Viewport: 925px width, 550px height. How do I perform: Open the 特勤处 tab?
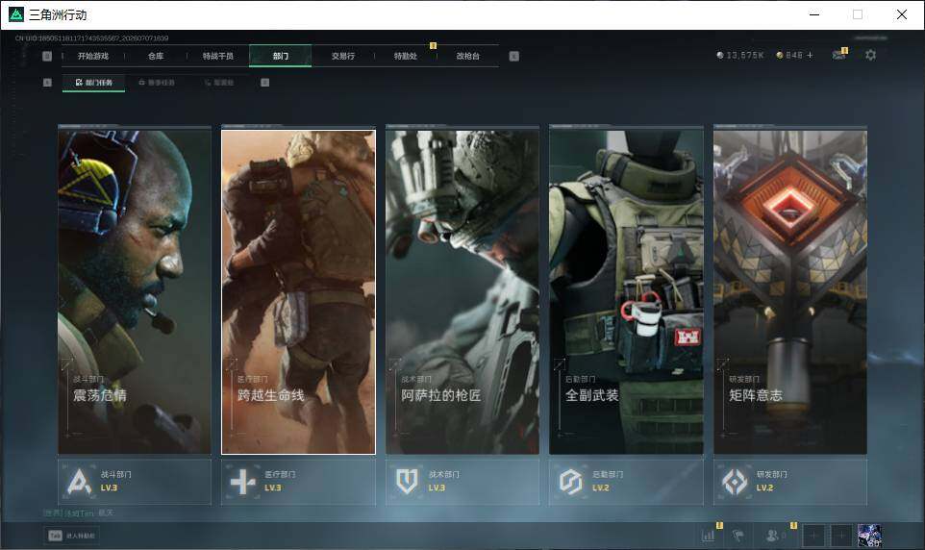[405, 56]
